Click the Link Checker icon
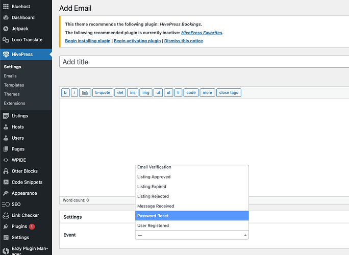 (x=6, y=215)
